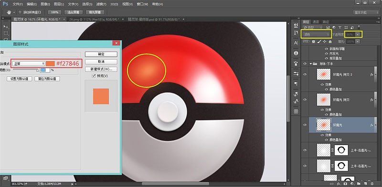
Task: Open the workspace switcher dropdown 基本功能
Action: [365, 12]
